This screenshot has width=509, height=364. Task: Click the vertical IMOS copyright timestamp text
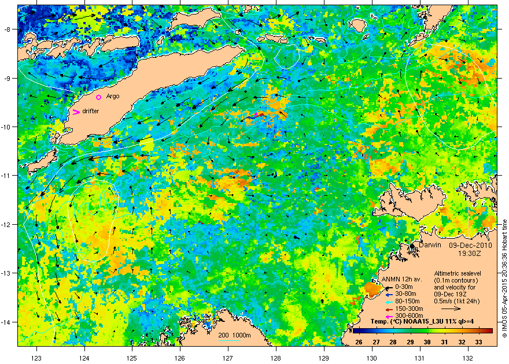click(x=504, y=278)
